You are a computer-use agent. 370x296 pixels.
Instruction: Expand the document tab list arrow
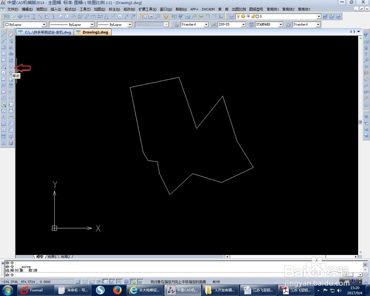click(x=359, y=31)
